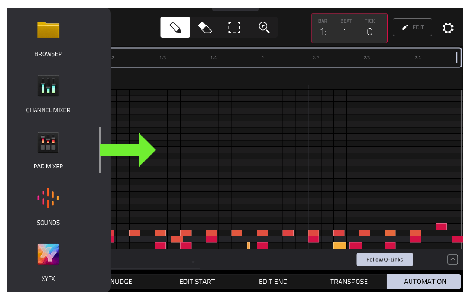Image resolution: width=471 pixels, height=300 pixels.
Task: Click the BEAT value field
Action: pyautogui.click(x=346, y=32)
